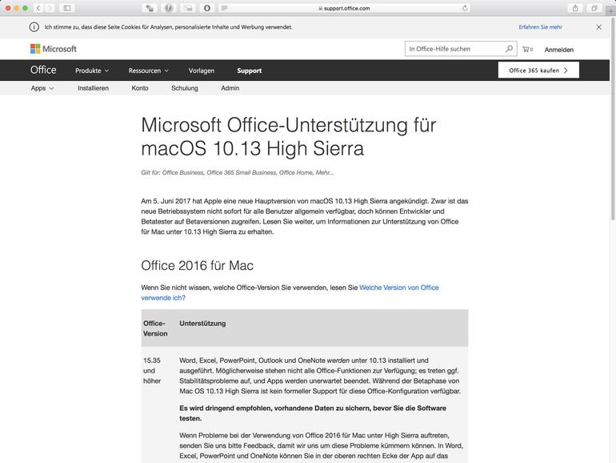Expand the 'Mehr...' applies-to list
Image resolution: width=616 pixels, height=463 pixels.
(x=325, y=172)
